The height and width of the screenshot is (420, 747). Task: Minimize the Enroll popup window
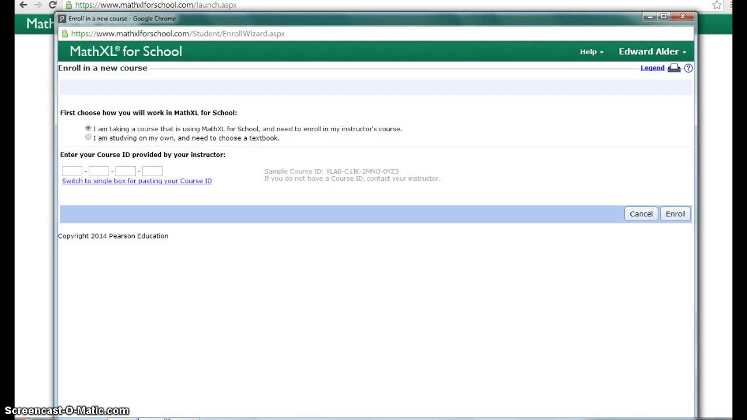(x=650, y=16)
